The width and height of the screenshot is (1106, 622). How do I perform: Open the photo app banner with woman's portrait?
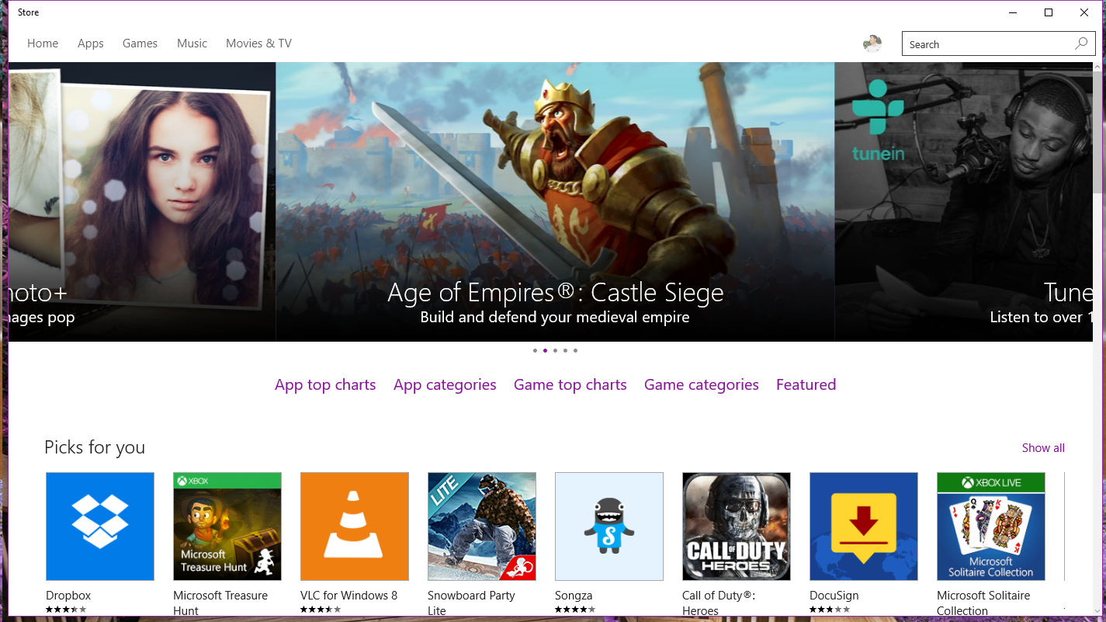tap(142, 202)
